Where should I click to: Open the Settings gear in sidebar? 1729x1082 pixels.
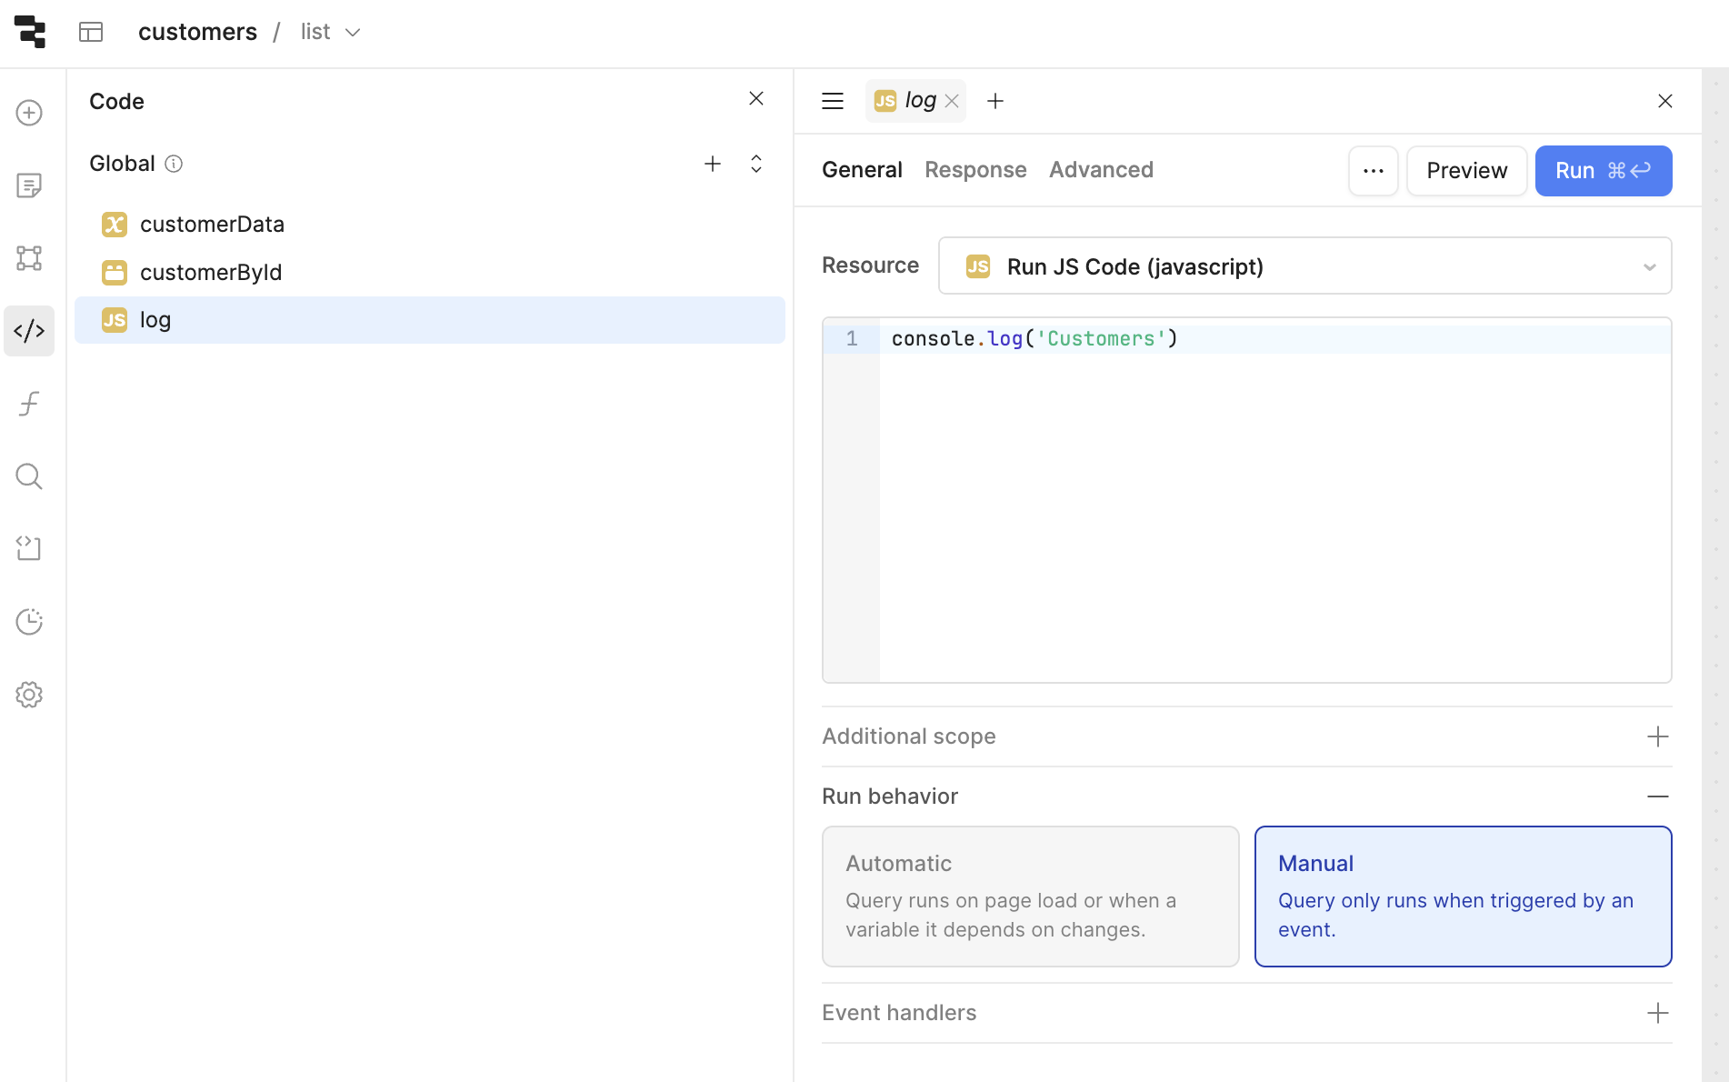pos(29,695)
